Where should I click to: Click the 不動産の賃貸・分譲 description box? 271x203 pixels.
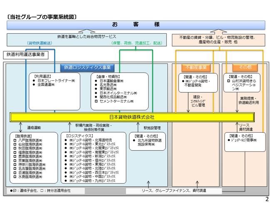coord(218,40)
